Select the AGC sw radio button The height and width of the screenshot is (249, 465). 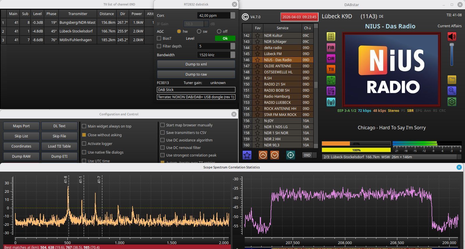pos(199,31)
